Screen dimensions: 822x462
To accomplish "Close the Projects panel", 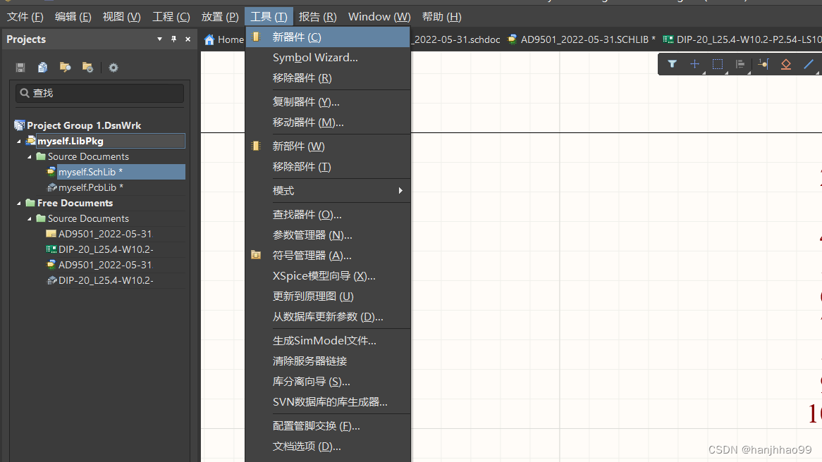I will (x=188, y=39).
